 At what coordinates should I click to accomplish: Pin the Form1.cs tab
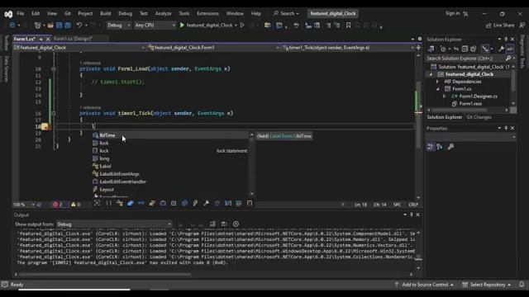[41, 39]
